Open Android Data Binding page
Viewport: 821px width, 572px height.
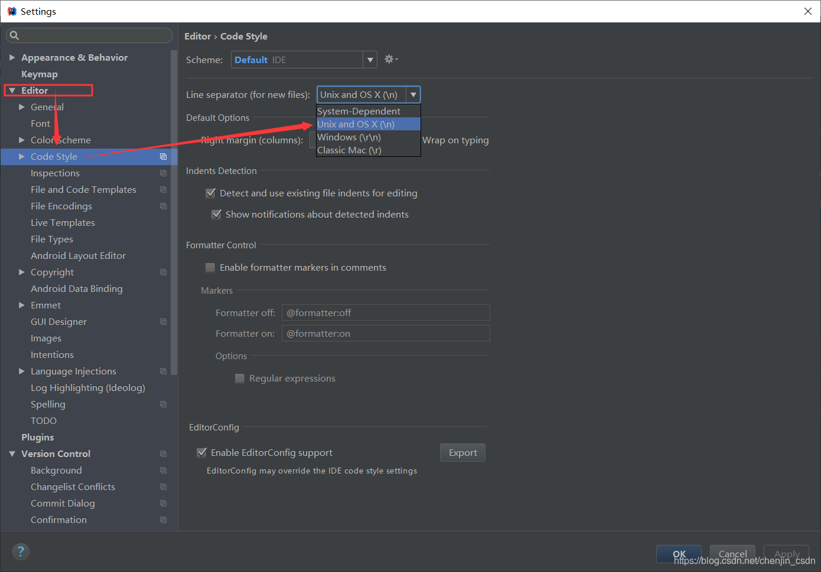pos(77,288)
